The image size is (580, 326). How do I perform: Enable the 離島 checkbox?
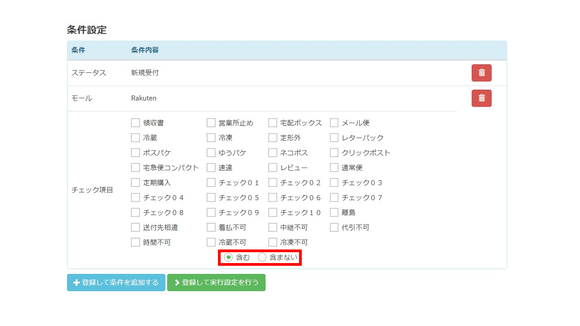coord(334,212)
